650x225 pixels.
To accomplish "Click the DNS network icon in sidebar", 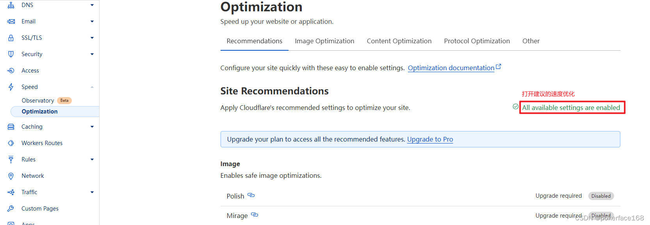I will click(x=11, y=5).
